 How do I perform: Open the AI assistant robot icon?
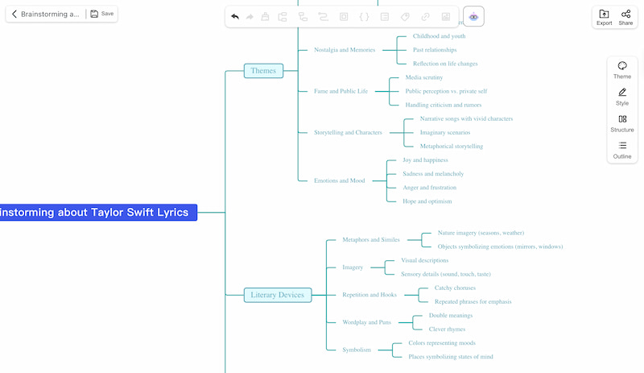point(473,16)
